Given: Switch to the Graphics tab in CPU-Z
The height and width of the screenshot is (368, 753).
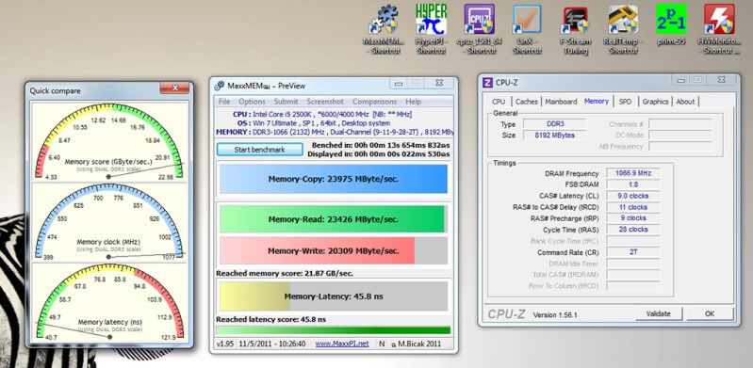Looking at the screenshot, I should coord(656,102).
